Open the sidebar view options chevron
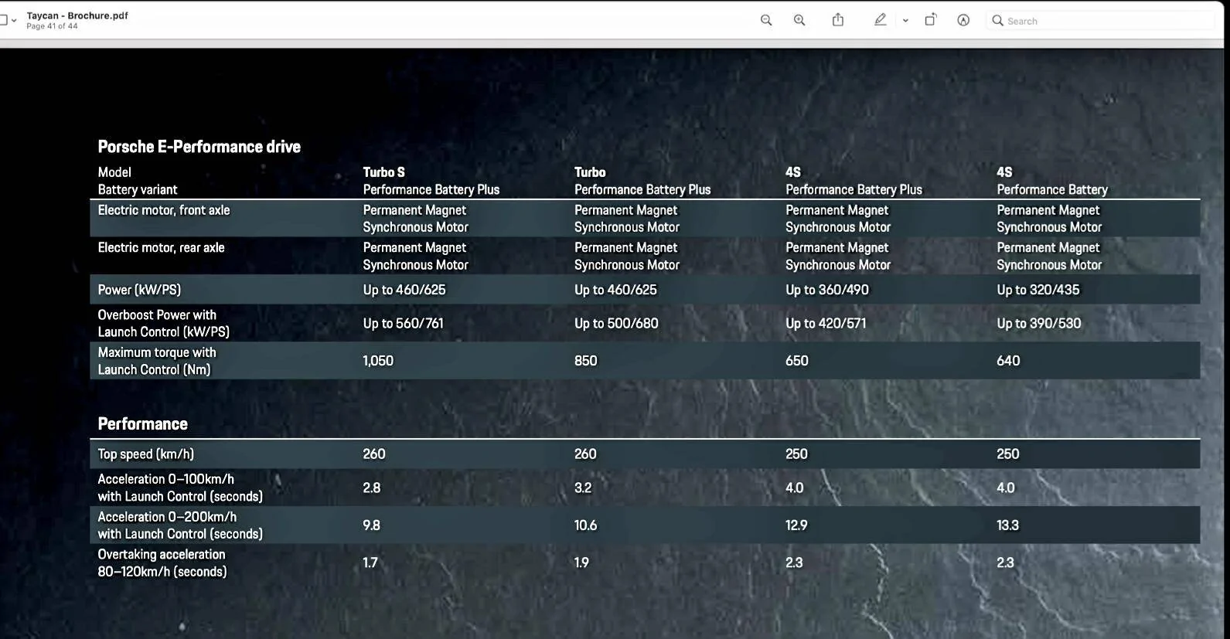1230x639 pixels. (x=14, y=21)
